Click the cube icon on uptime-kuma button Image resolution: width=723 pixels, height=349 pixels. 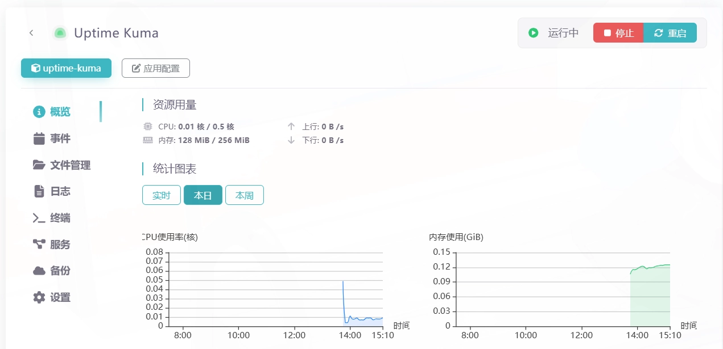pos(35,68)
